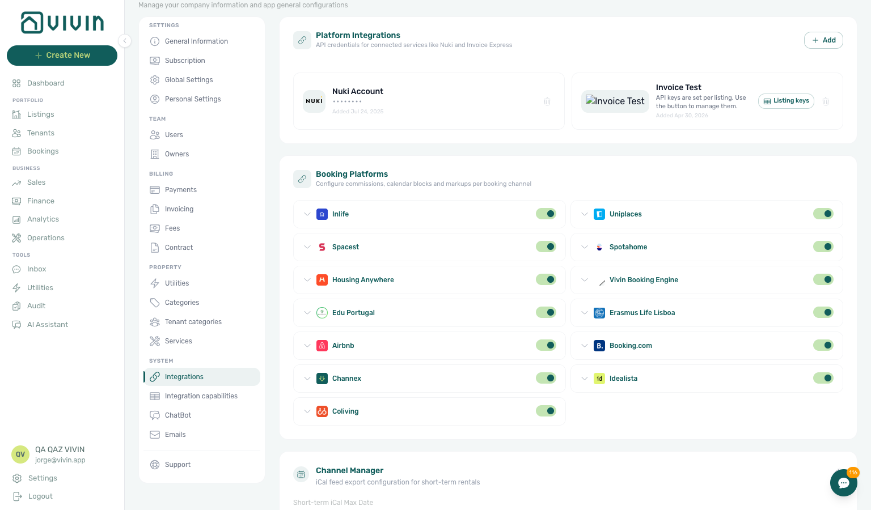The height and width of the screenshot is (510, 871).
Task: Open General Information settings
Action: pos(202,41)
